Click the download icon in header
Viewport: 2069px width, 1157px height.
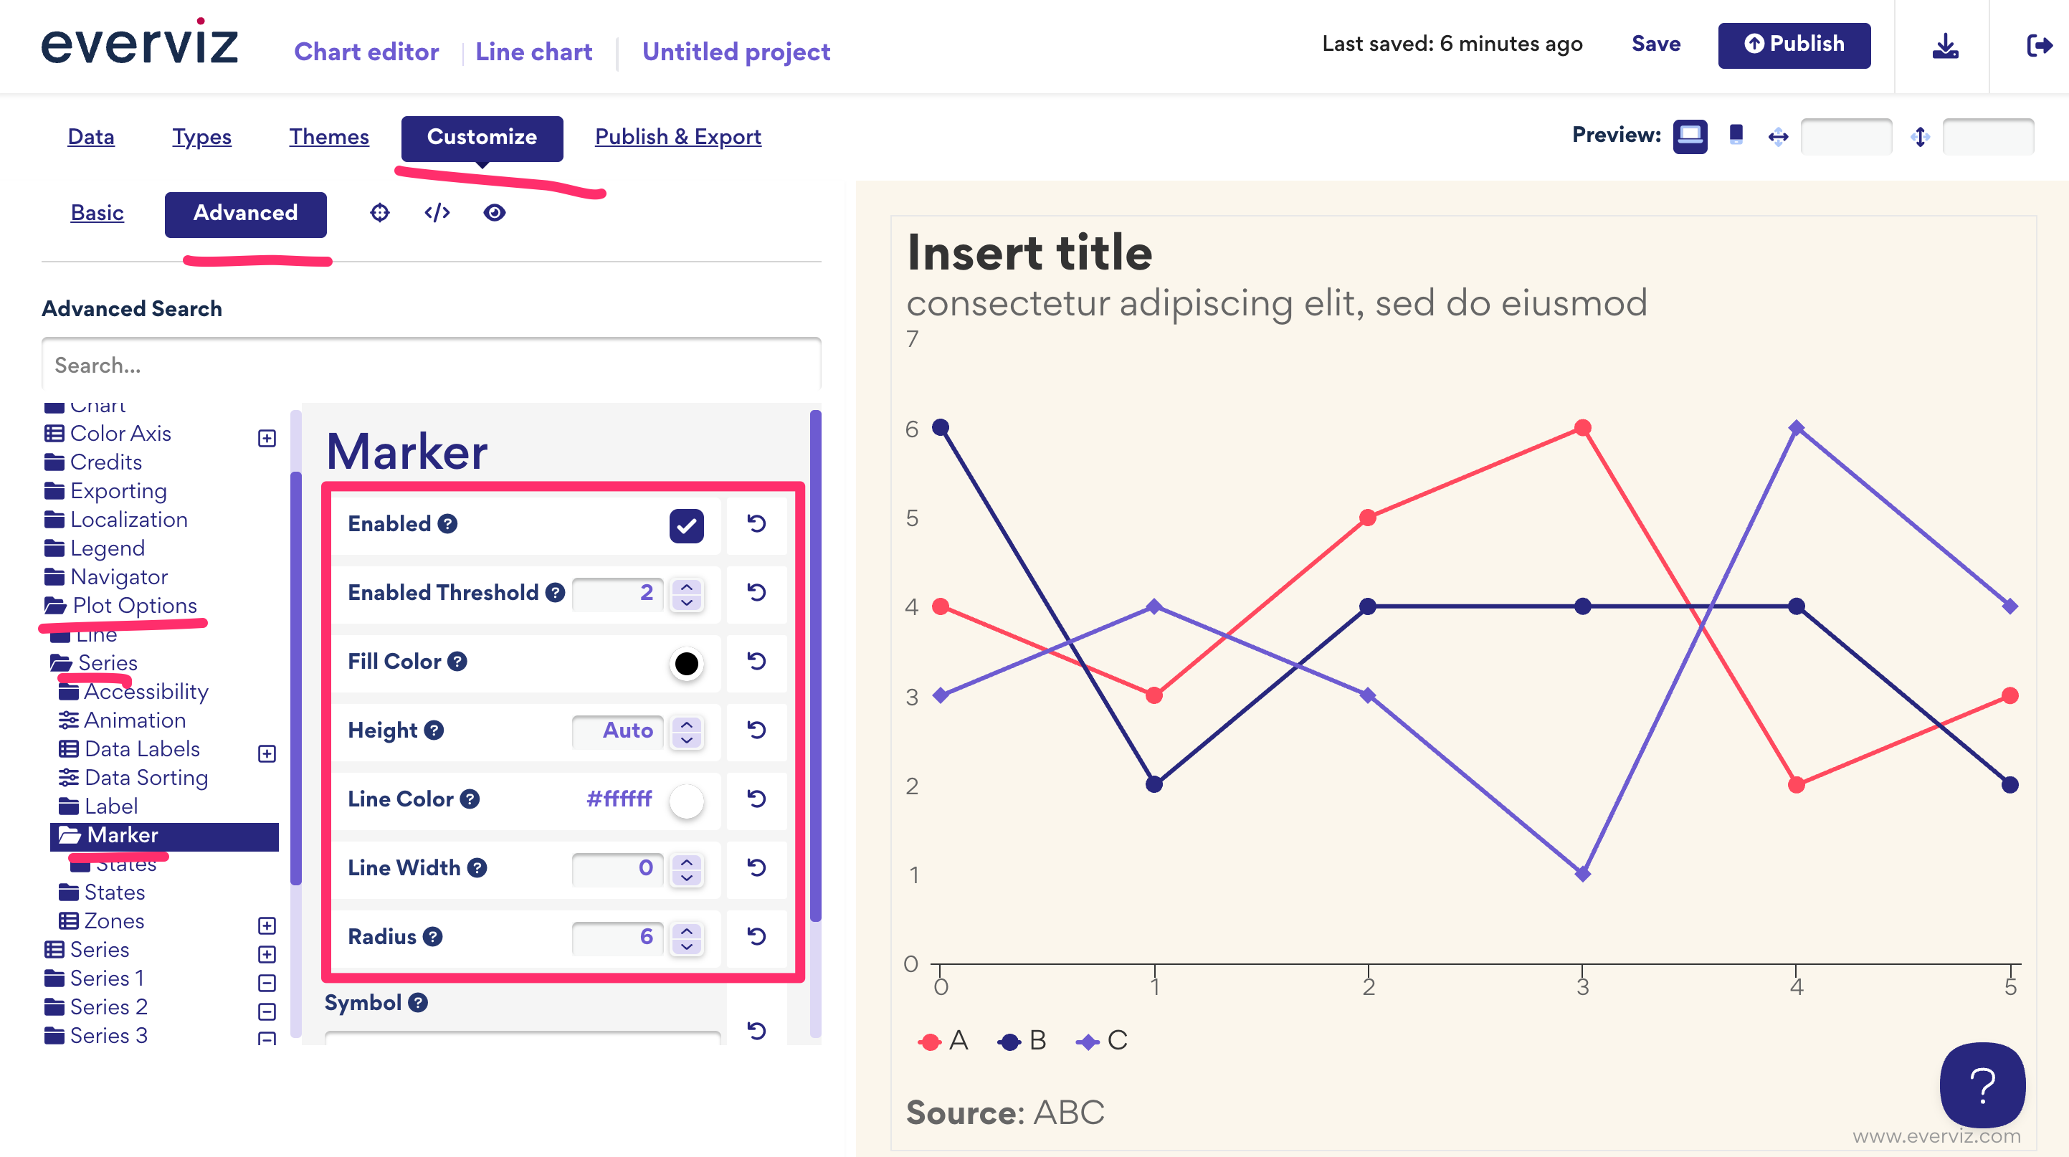1944,46
